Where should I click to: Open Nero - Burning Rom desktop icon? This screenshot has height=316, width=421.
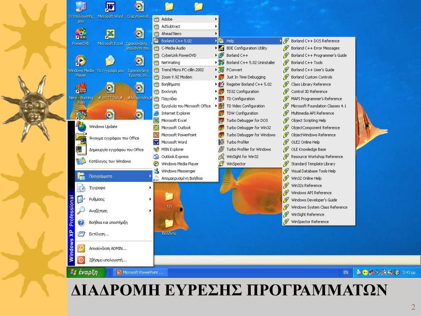[81, 93]
